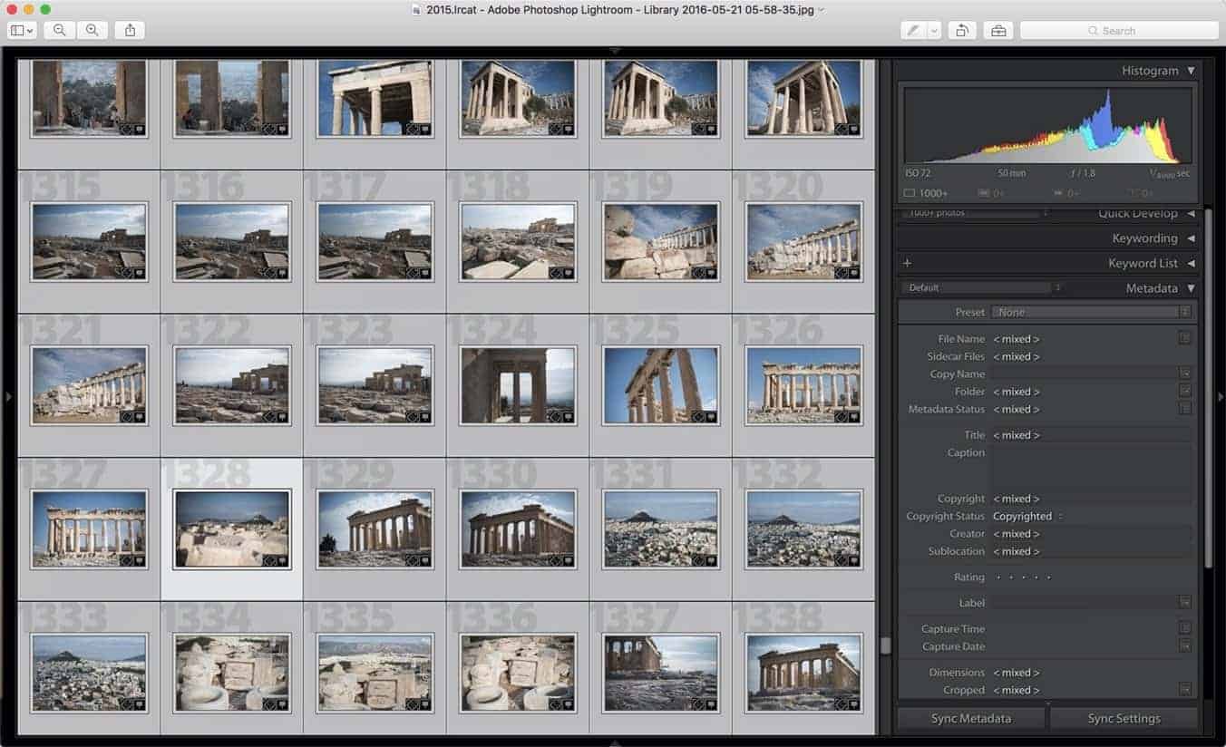Viewport: 1226px width, 747px height.
Task: Click the Copy Name input field
Action: tap(1084, 373)
